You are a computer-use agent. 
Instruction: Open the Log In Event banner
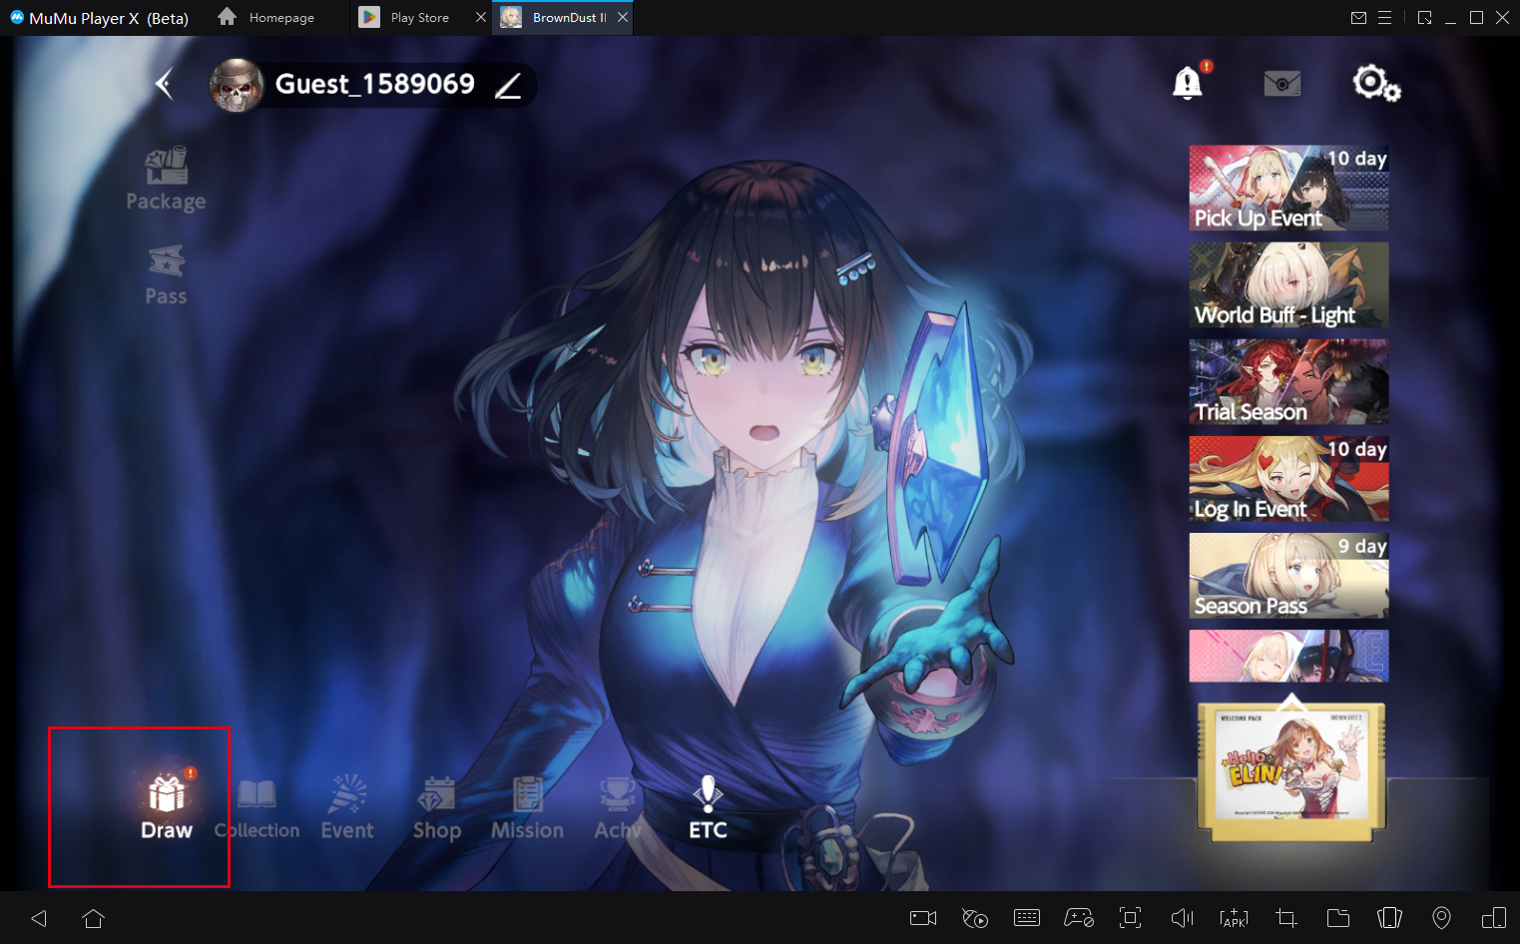1288,479
